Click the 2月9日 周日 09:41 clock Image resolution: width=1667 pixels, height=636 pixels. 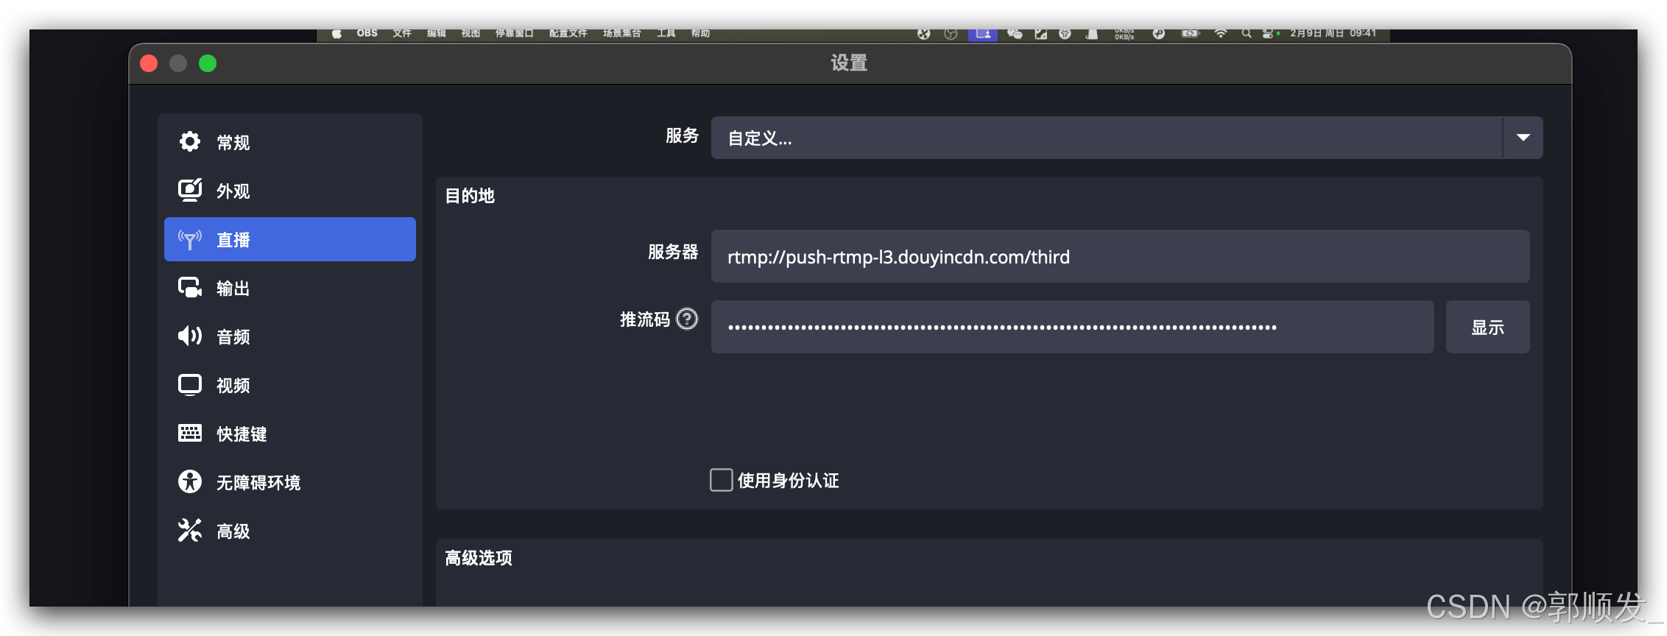click(1333, 33)
